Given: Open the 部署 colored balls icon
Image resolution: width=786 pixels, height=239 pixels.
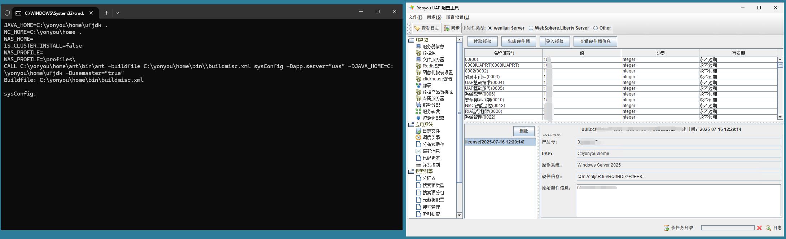Looking at the screenshot, I should (418, 85).
